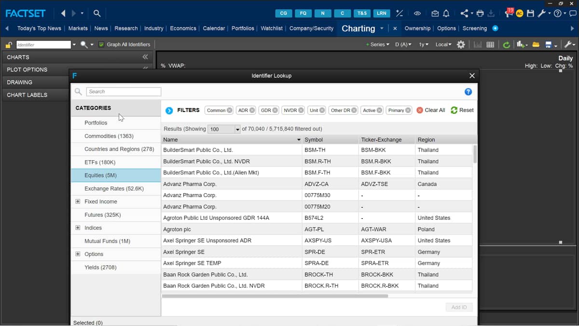Remove the Primary filter chip
The width and height of the screenshot is (579, 326).
pos(408,110)
